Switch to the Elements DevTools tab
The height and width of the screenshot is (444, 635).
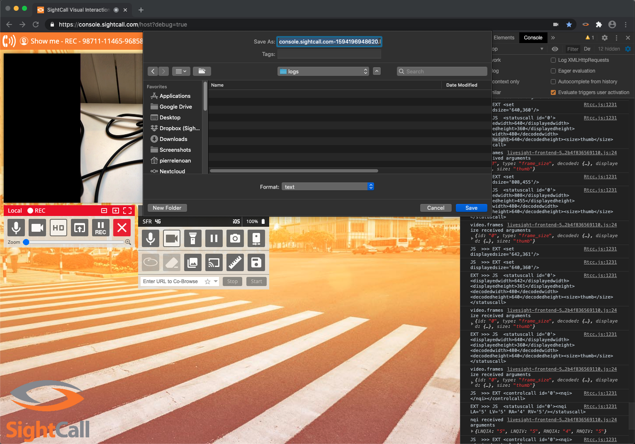(504, 38)
